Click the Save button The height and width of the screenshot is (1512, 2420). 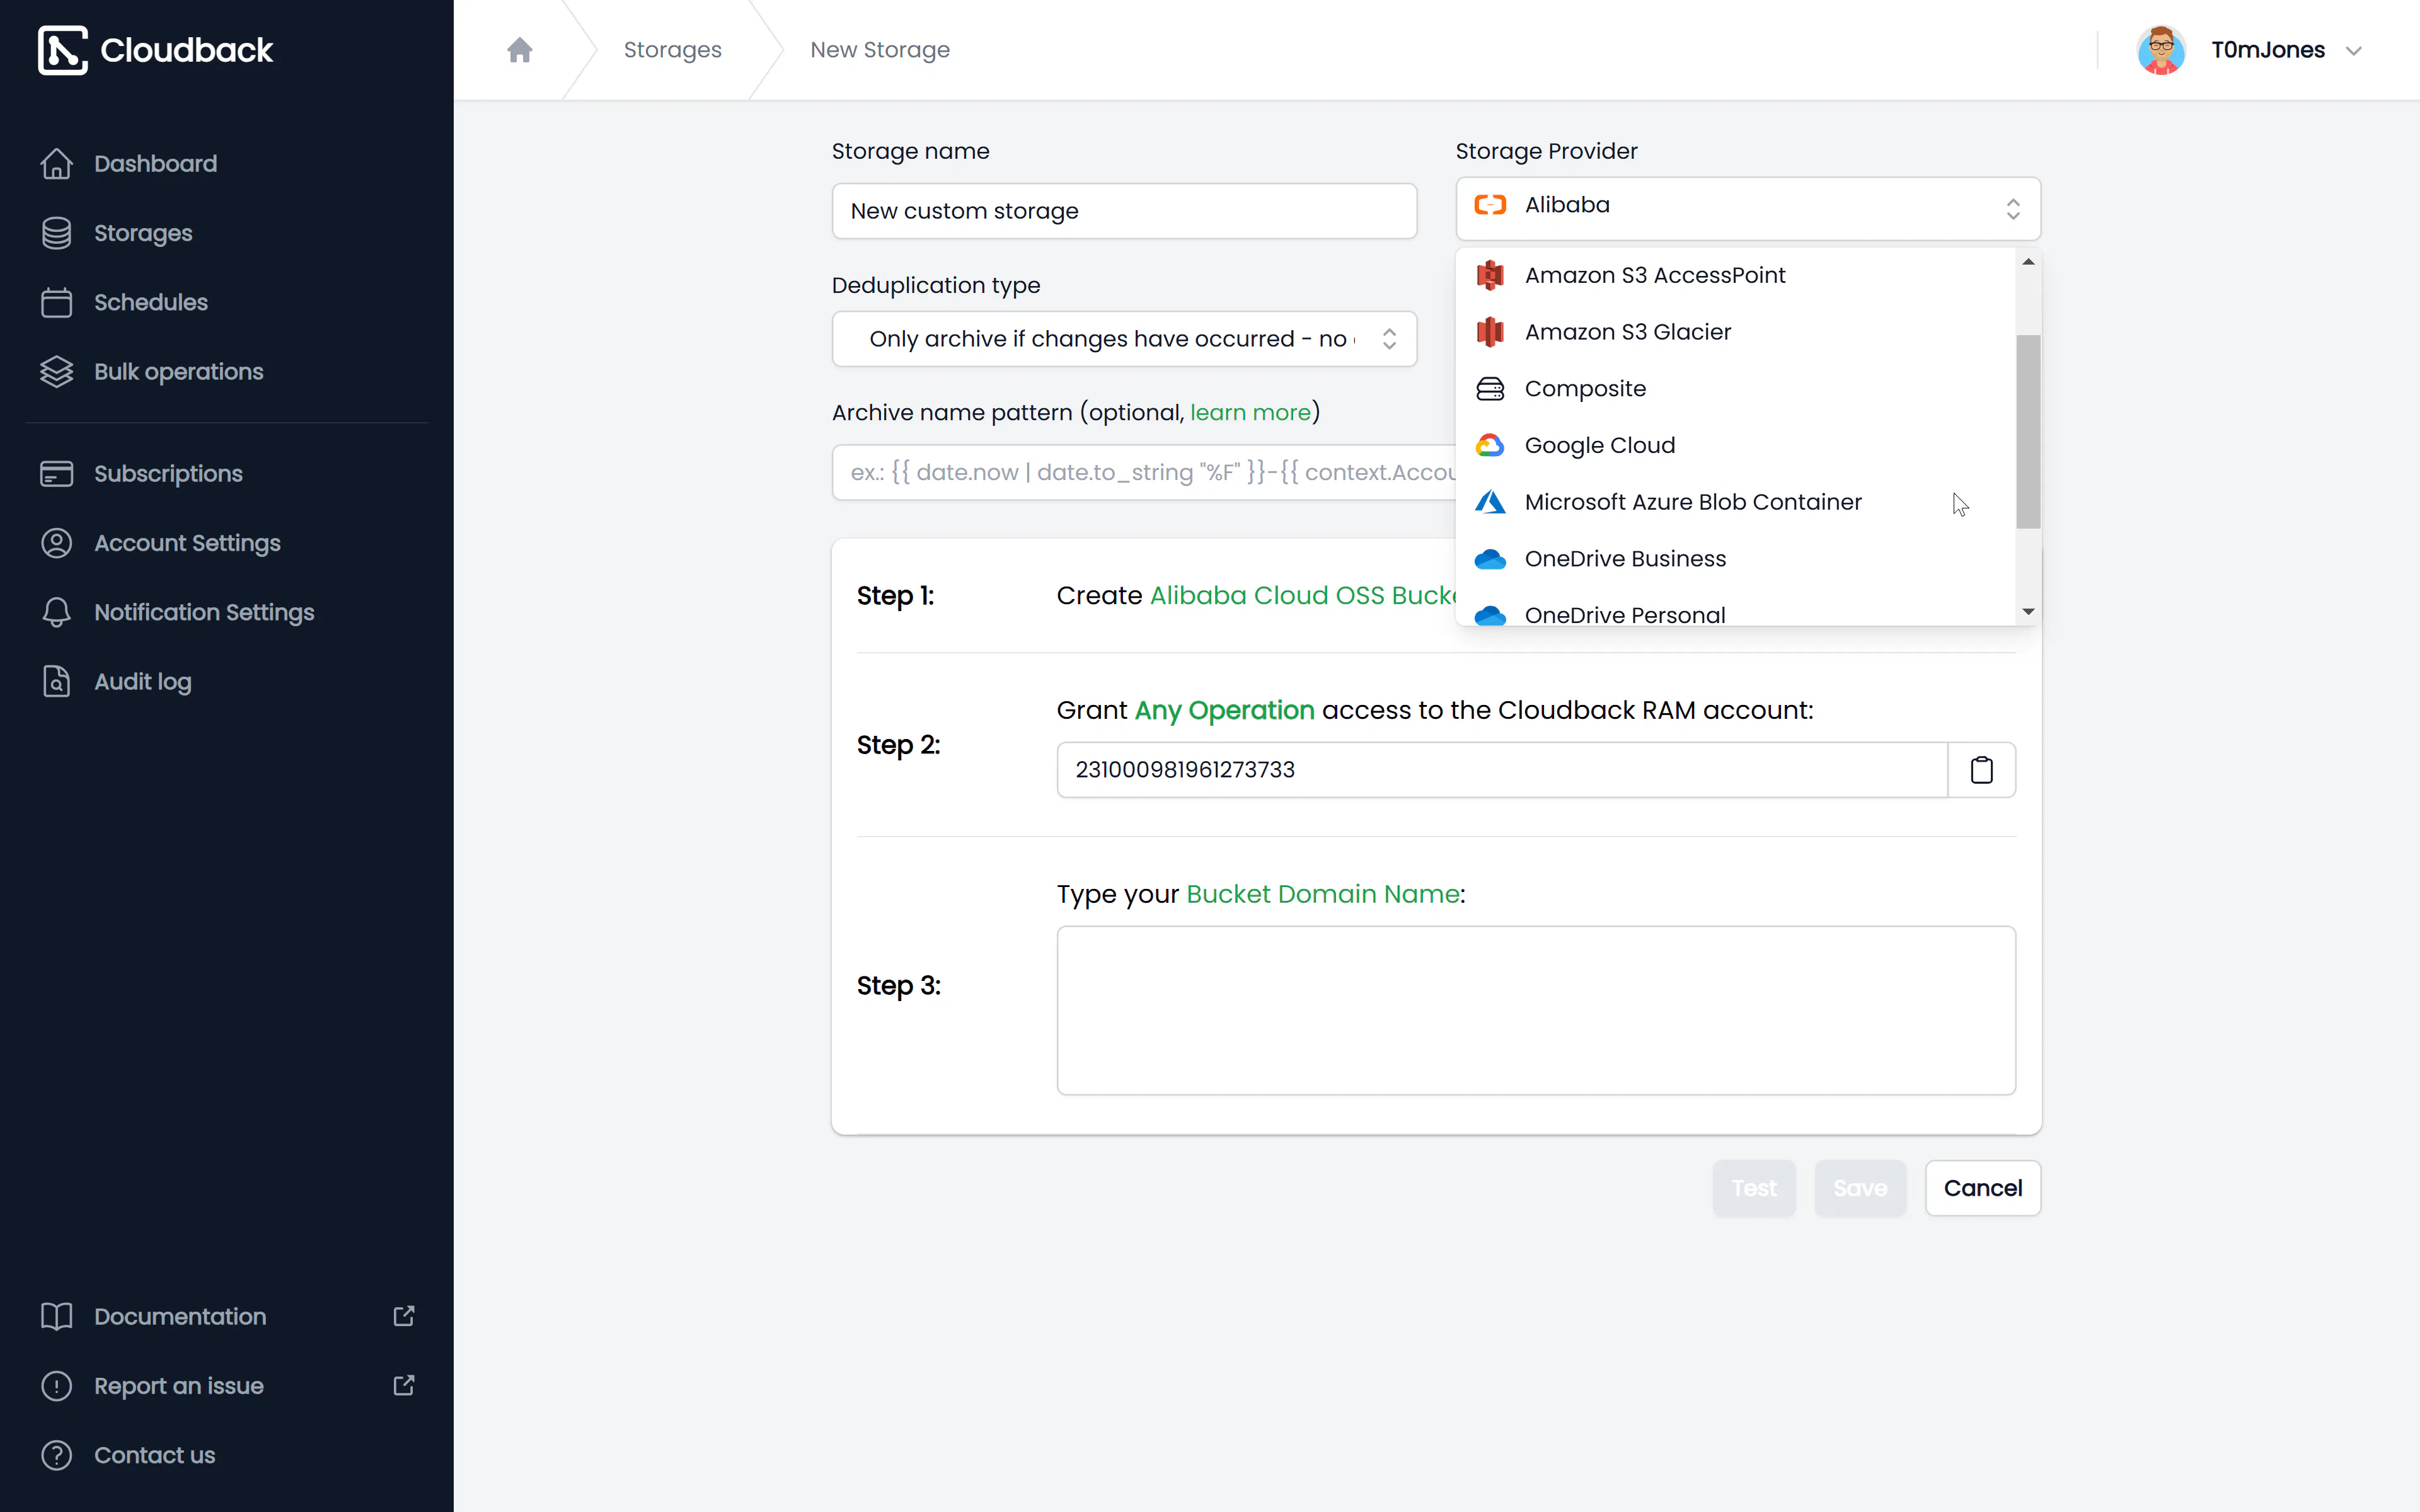(1860, 1188)
